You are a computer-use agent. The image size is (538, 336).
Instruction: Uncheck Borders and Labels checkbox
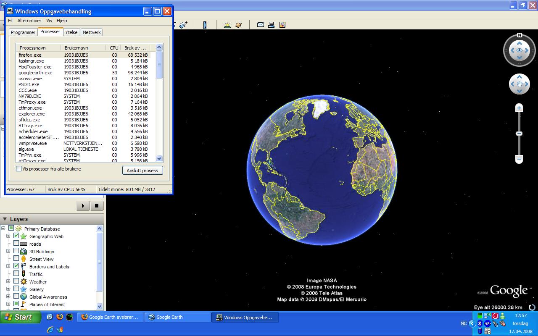[x=16, y=266]
